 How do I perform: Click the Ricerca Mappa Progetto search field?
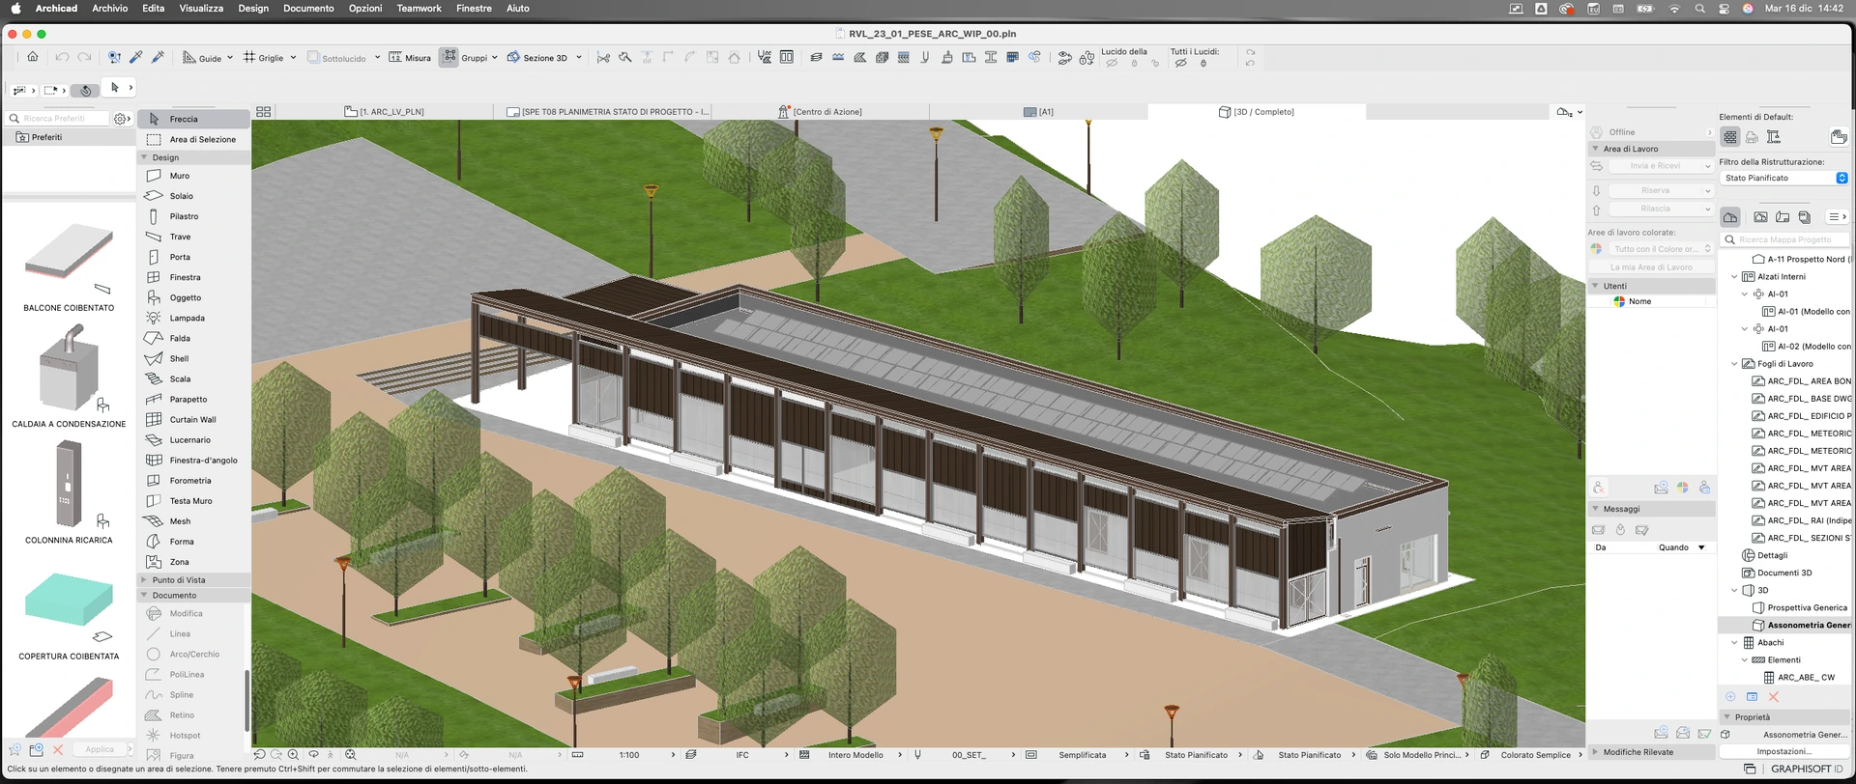pyautogui.click(x=1789, y=239)
